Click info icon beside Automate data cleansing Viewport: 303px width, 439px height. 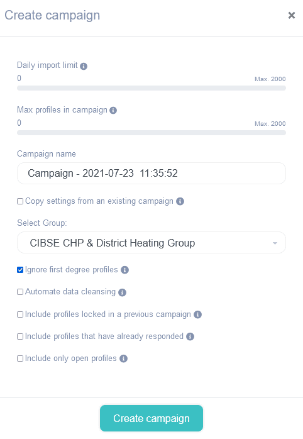[122, 292]
